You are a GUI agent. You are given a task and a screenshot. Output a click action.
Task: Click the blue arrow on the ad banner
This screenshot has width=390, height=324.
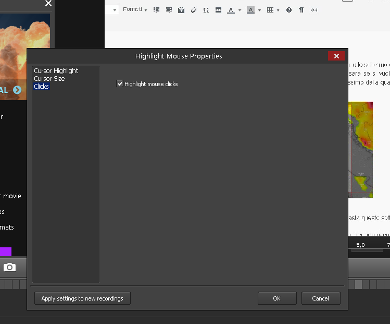(18, 90)
